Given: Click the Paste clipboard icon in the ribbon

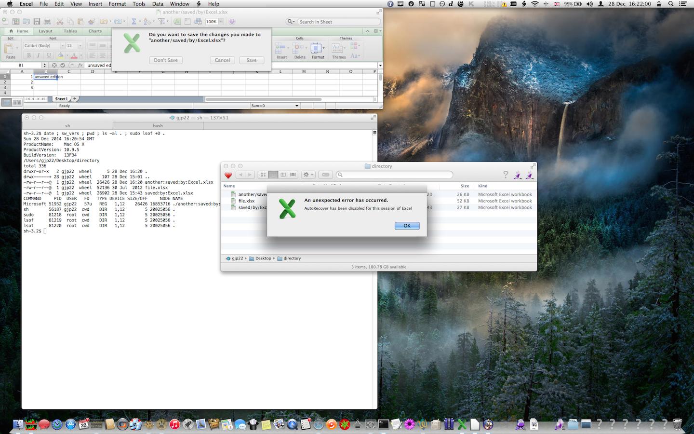Looking at the screenshot, I should [x=10, y=49].
